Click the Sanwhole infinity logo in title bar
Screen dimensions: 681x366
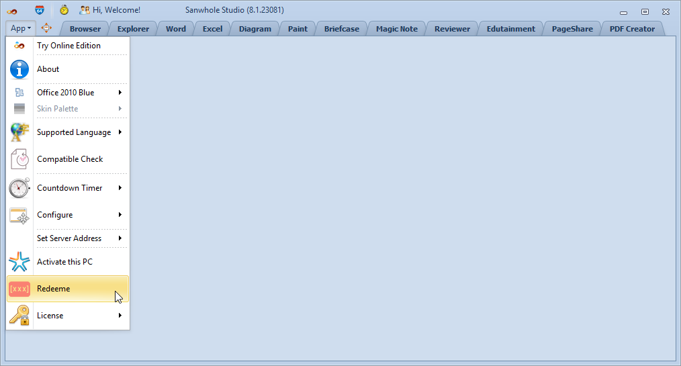tap(12, 11)
